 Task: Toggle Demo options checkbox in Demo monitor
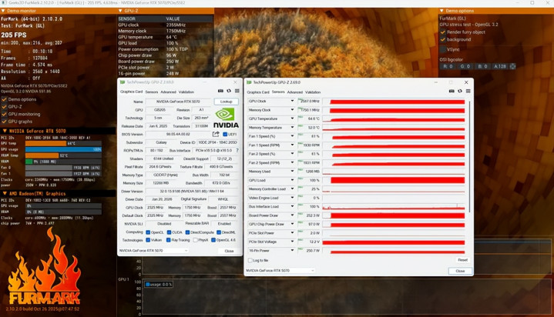pos(5,99)
